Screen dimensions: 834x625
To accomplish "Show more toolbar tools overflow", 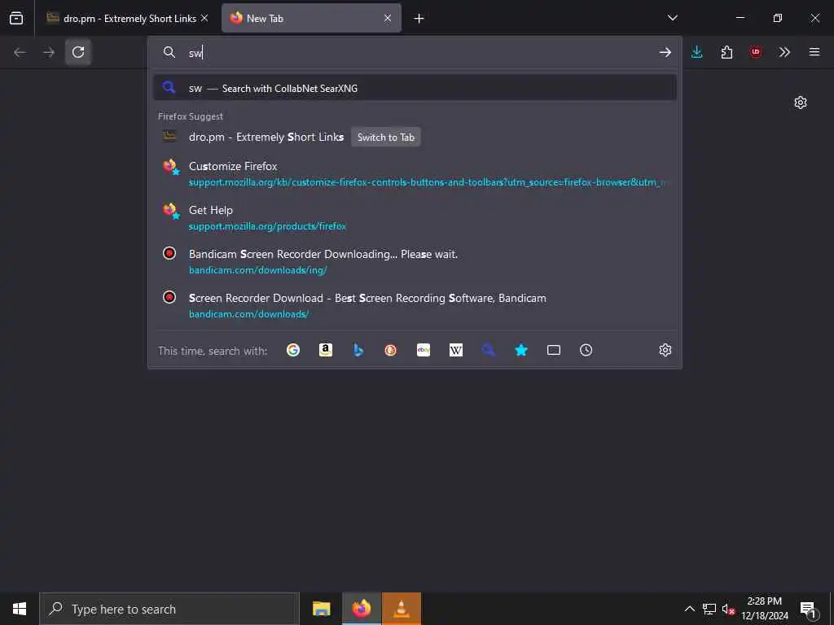I will pos(784,52).
